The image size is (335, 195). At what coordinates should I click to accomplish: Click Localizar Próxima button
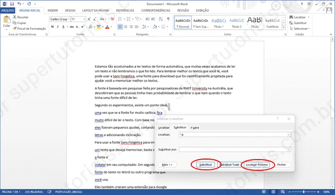pos(257,165)
